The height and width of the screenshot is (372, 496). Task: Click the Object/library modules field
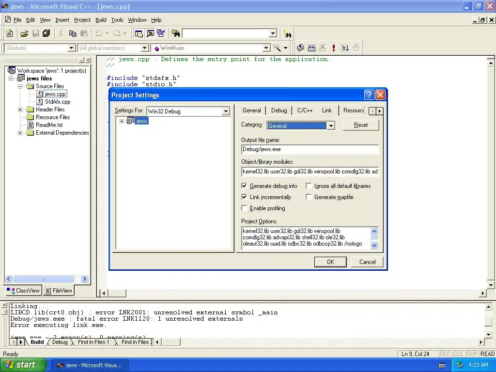point(310,171)
